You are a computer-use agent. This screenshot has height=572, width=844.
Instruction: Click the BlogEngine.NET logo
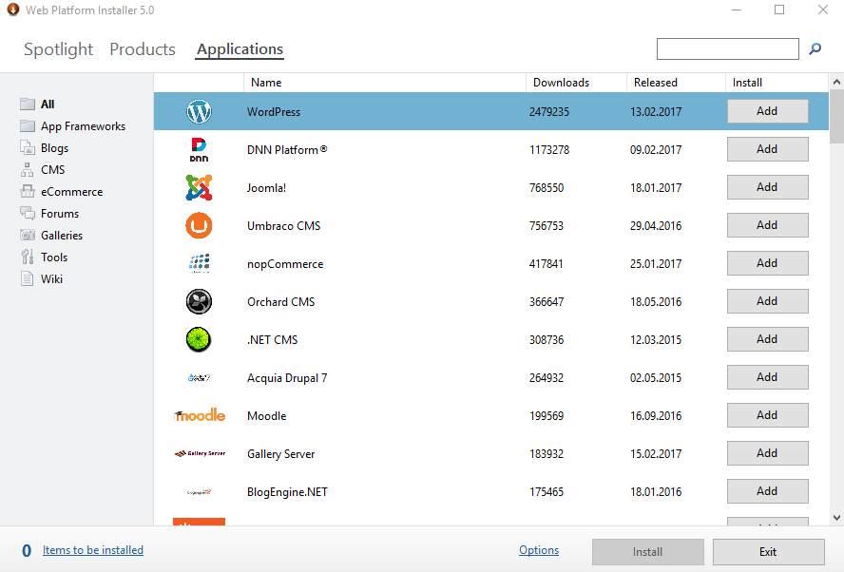pos(199,492)
